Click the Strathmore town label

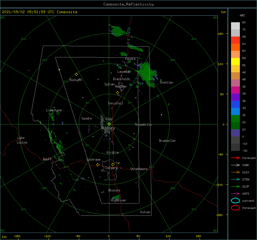coord(139,169)
